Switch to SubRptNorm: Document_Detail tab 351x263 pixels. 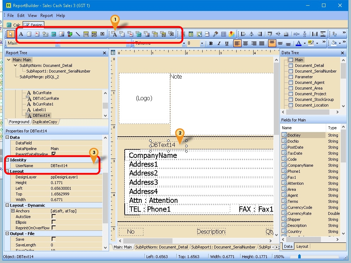point(162,247)
